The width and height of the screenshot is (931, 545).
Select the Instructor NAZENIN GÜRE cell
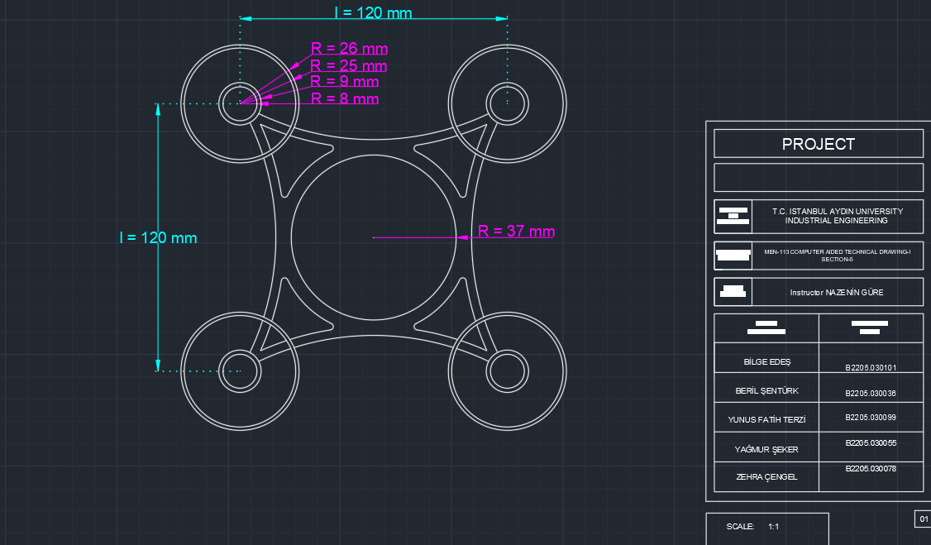point(838,292)
